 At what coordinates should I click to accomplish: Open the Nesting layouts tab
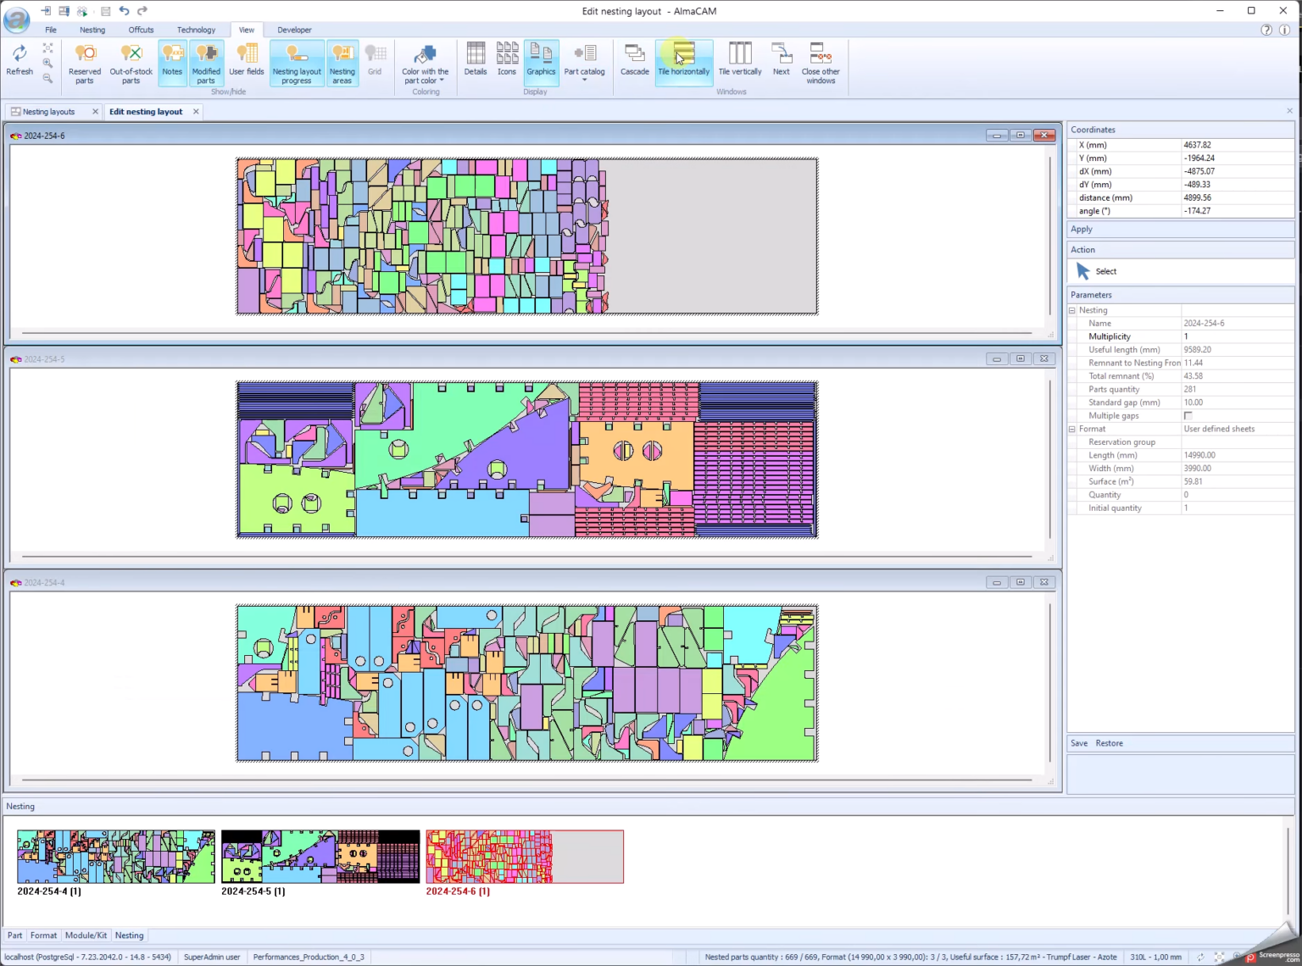47,111
